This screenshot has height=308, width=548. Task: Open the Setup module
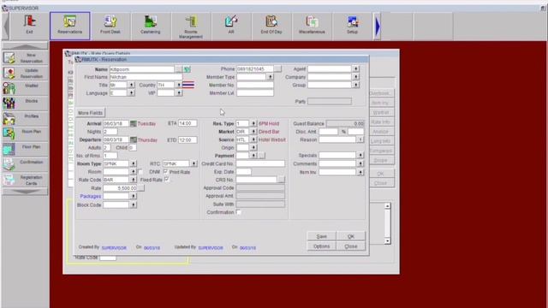click(352, 26)
